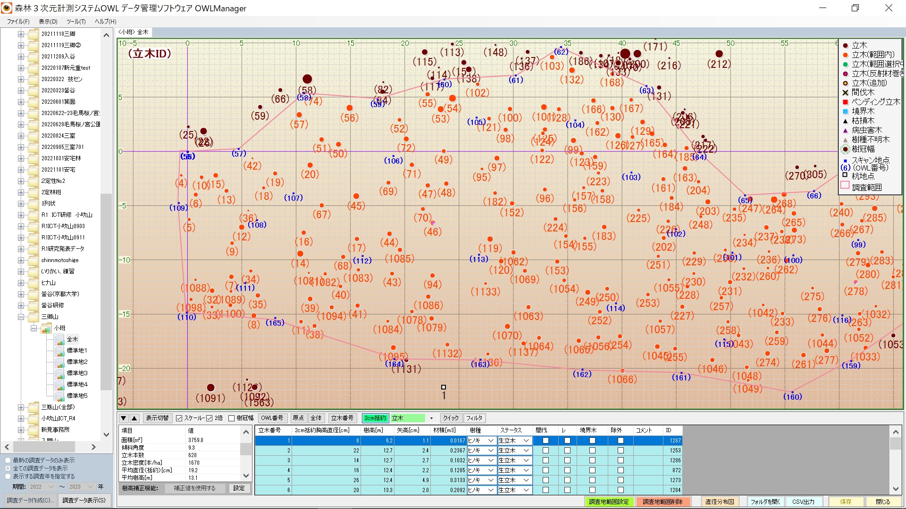
Task: Select the <小班> 全木 tab
Action: point(134,32)
